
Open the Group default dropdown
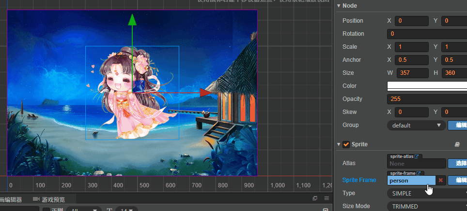416,125
